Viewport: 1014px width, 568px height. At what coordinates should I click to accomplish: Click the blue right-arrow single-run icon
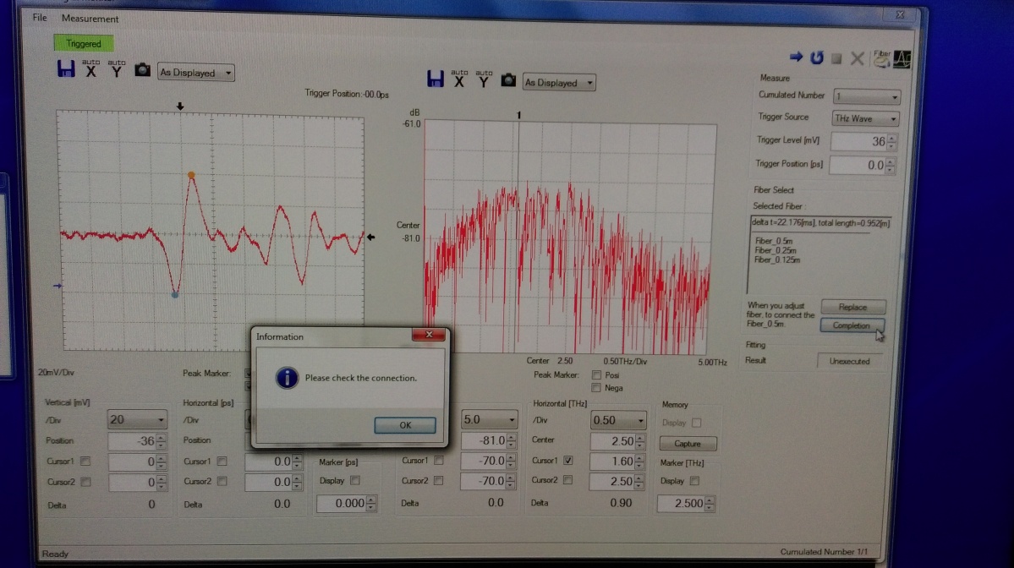[x=795, y=57]
